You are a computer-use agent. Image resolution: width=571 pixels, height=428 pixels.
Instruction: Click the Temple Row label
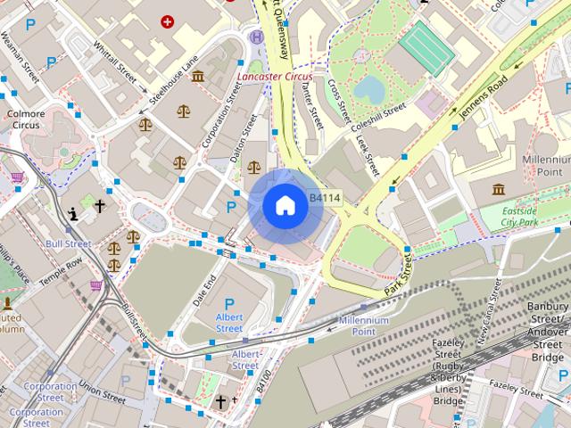tap(61, 271)
